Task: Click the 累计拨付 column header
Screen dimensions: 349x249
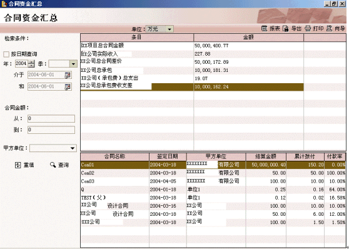Action: 305,156
